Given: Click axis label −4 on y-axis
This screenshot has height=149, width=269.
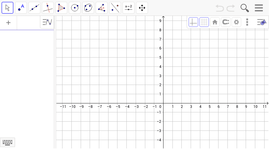Looking at the screenshot, I should coord(159,140).
